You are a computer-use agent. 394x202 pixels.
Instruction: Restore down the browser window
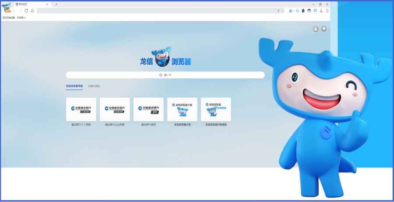coord(320,4)
